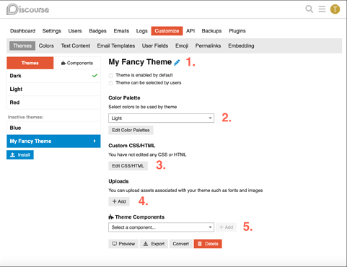Click the Convert button
347x267 pixels.
181,244
